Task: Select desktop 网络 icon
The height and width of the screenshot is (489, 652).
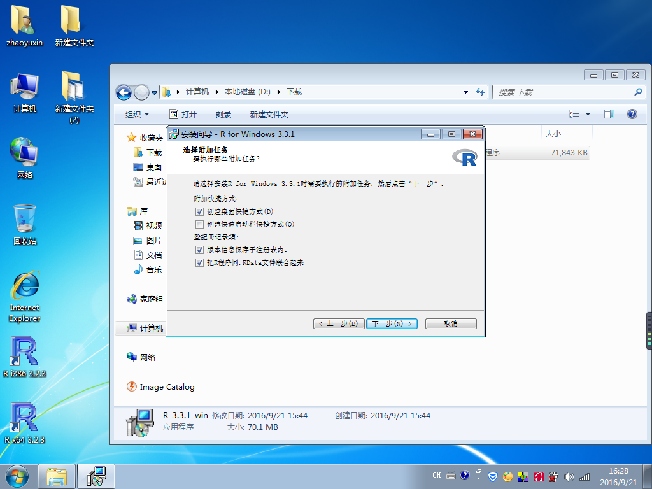Action: pos(25,159)
